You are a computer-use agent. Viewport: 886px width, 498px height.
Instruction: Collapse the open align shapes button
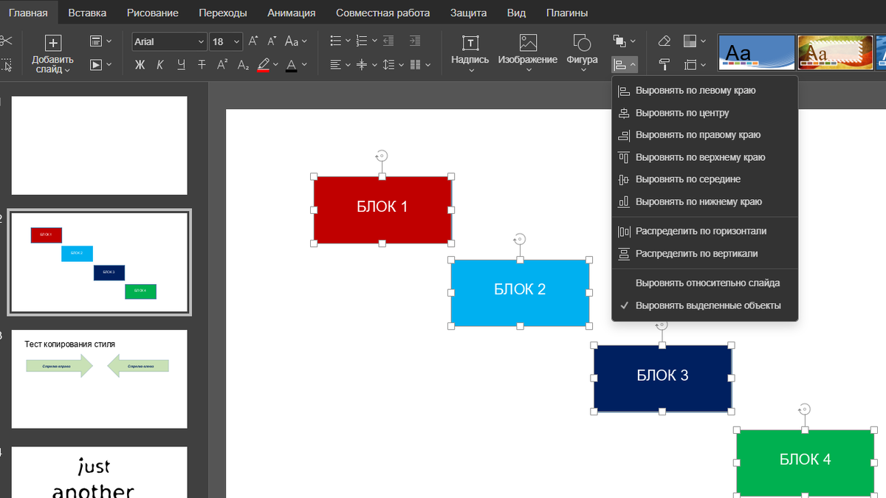(x=625, y=65)
